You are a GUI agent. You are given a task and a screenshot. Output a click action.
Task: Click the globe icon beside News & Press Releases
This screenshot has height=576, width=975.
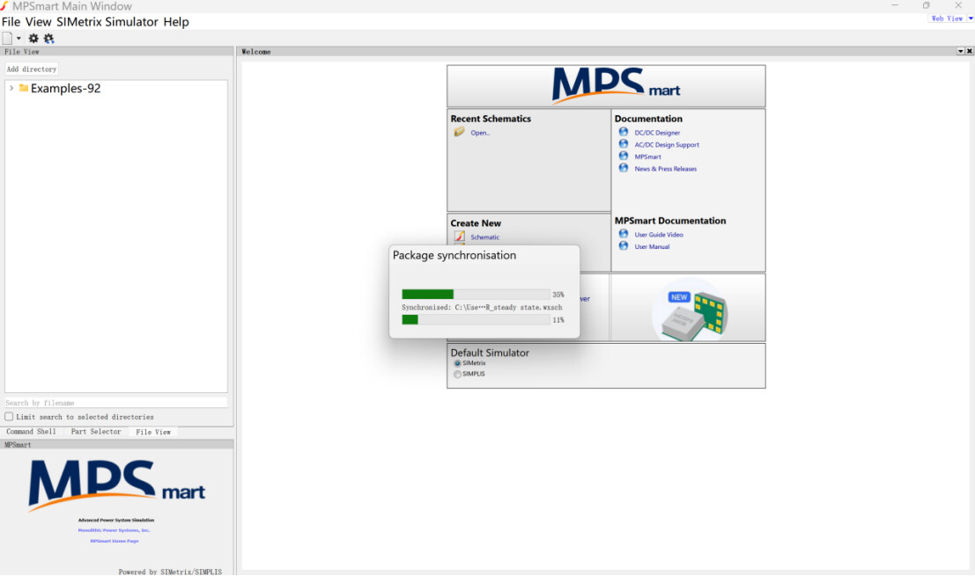624,168
